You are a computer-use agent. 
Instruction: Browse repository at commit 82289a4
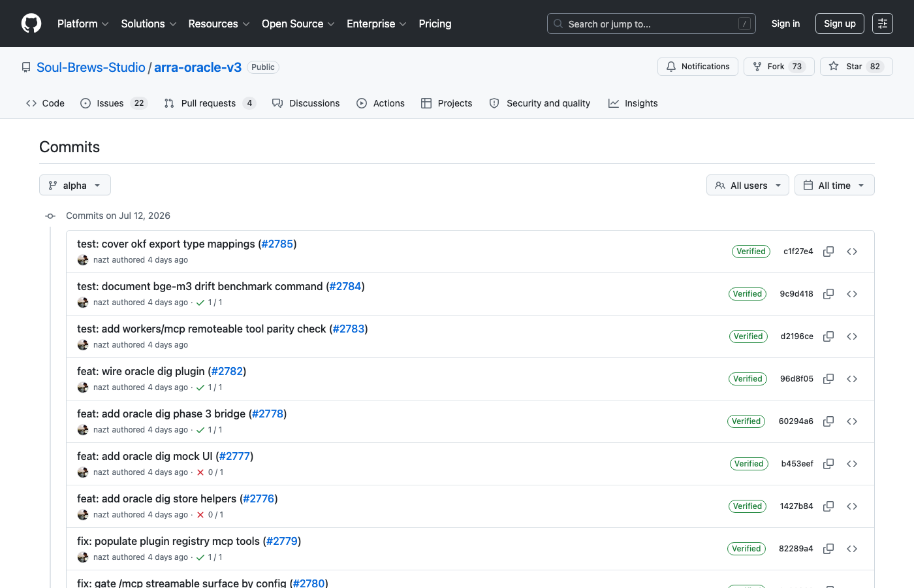pyautogui.click(x=852, y=549)
